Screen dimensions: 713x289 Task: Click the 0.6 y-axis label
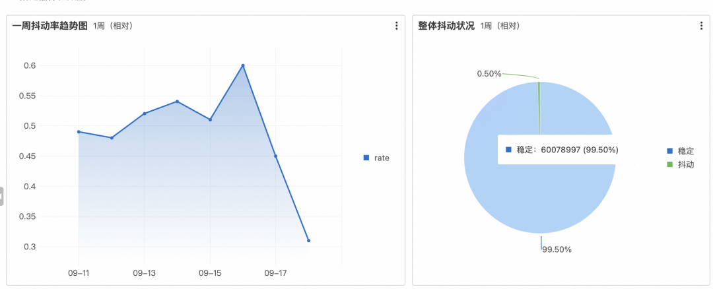[30, 65]
